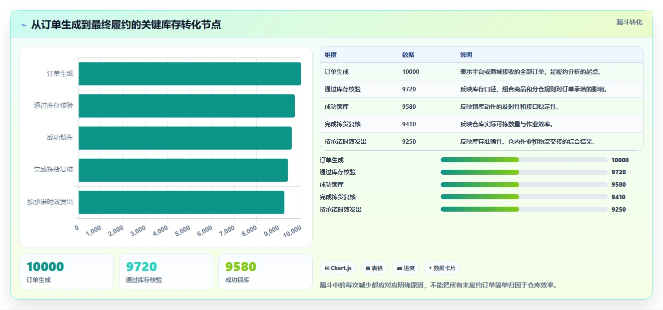The height and width of the screenshot is (310, 663).
Task: Click the 订单生成 progress bar
Action: pyautogui.click(x=524, y=160)
